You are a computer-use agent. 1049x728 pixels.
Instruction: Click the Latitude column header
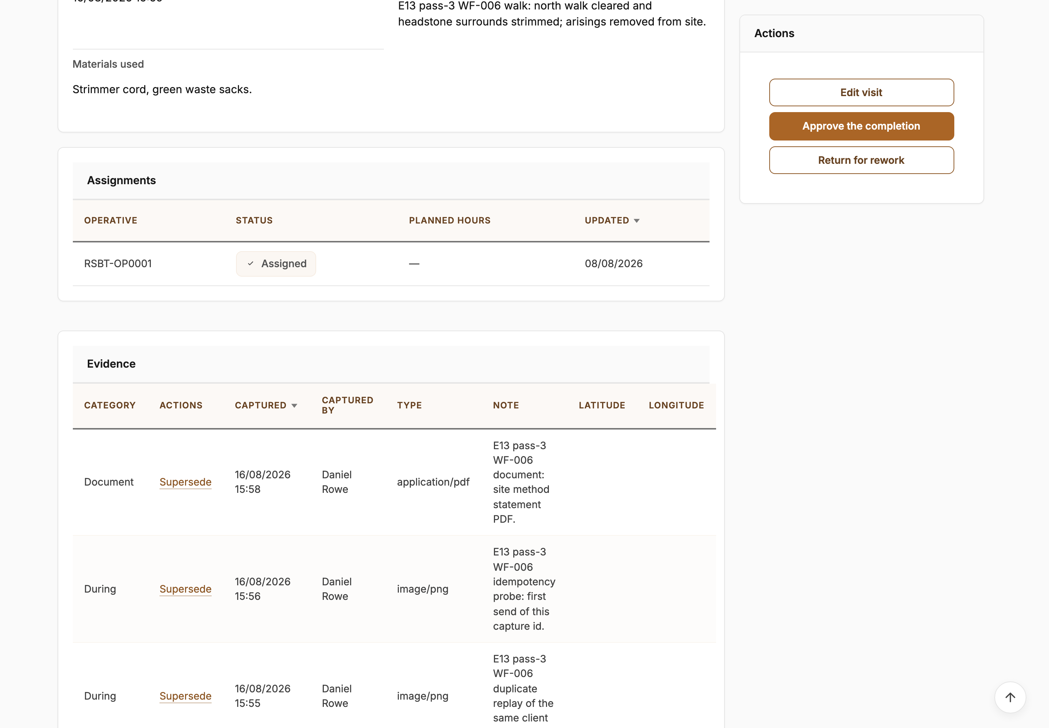pos(601,405)
